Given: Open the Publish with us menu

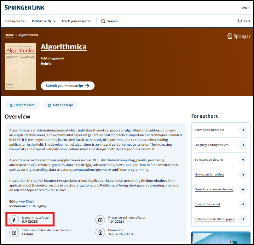Looking at the screenshot, I should (43, 21).
